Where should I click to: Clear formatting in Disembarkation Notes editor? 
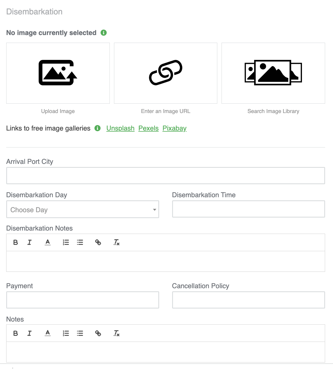click(x=116, y=242)
